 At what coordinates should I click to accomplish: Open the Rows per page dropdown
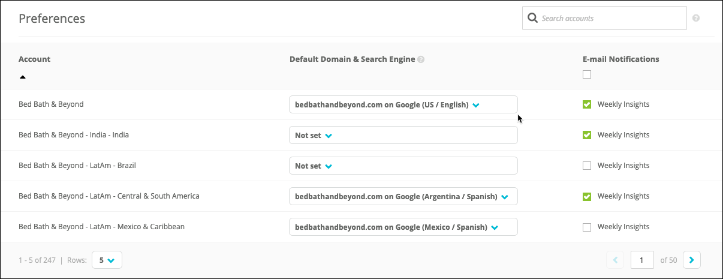[x=107, y=260]
